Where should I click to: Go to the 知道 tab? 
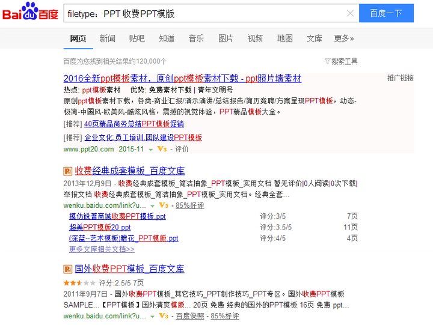pyautogui.click(x=167, y=38)
